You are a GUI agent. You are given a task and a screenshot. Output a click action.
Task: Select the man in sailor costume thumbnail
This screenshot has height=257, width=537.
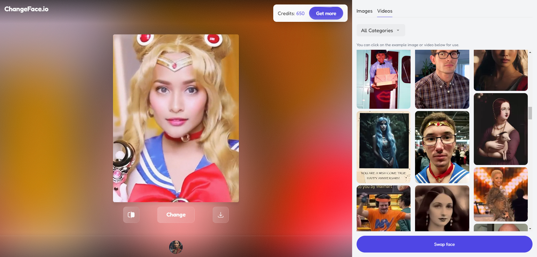442,147
